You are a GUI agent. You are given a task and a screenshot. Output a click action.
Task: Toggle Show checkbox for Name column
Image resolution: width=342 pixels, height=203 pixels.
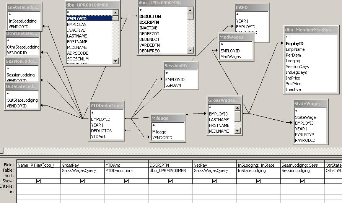click(38, 181)
